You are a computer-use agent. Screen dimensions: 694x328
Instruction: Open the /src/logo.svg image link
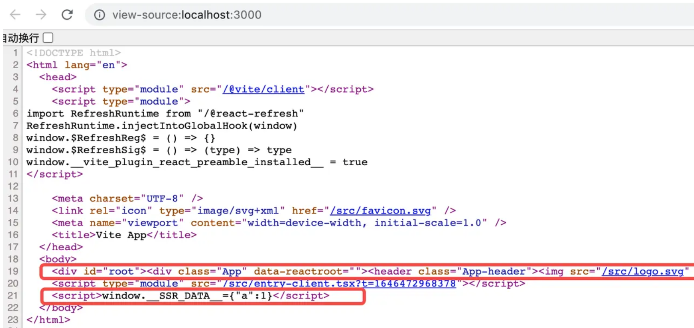643,271
